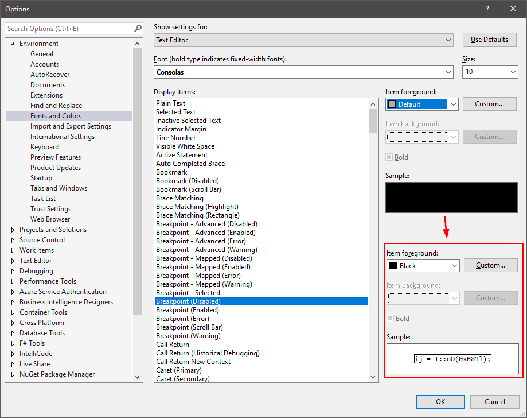Select Preview Features in the tree
The image size is (527, 418).
coord(56,157)
